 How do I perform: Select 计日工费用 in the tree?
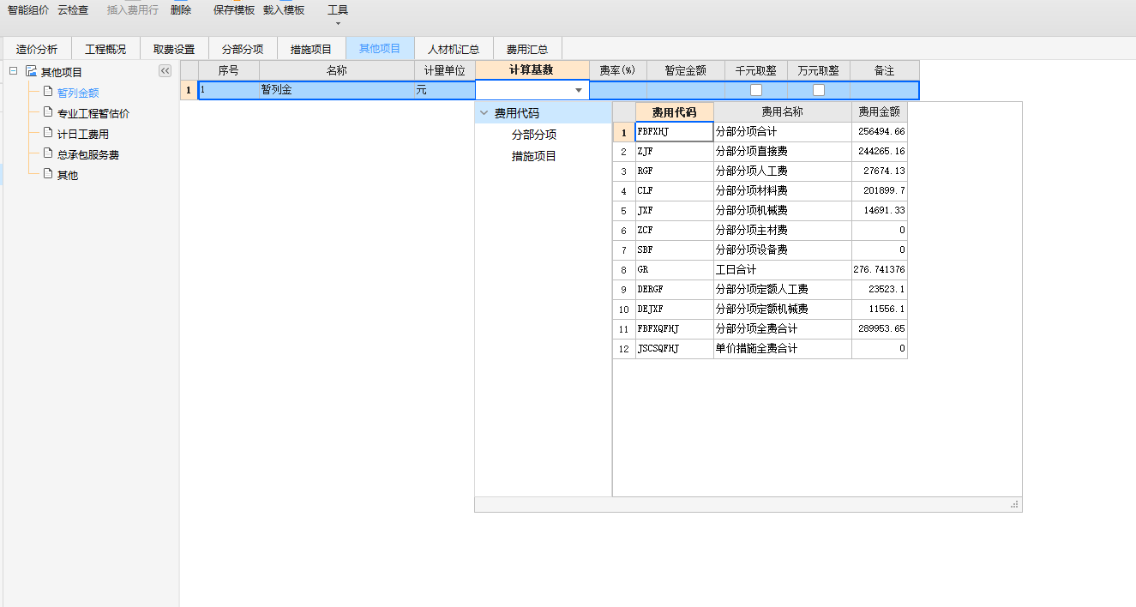(x=83, y=134)
